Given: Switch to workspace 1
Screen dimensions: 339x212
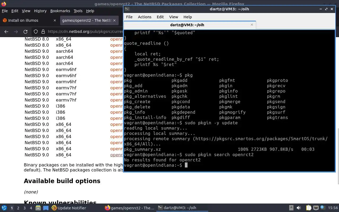Looking at the screenshot, I should pos(12,208).
